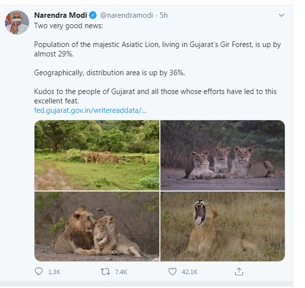Viewport: 305px width, 288px height.
Task: Click the tweet text about Asiatic Lion population
Action: tap(157, 49)
